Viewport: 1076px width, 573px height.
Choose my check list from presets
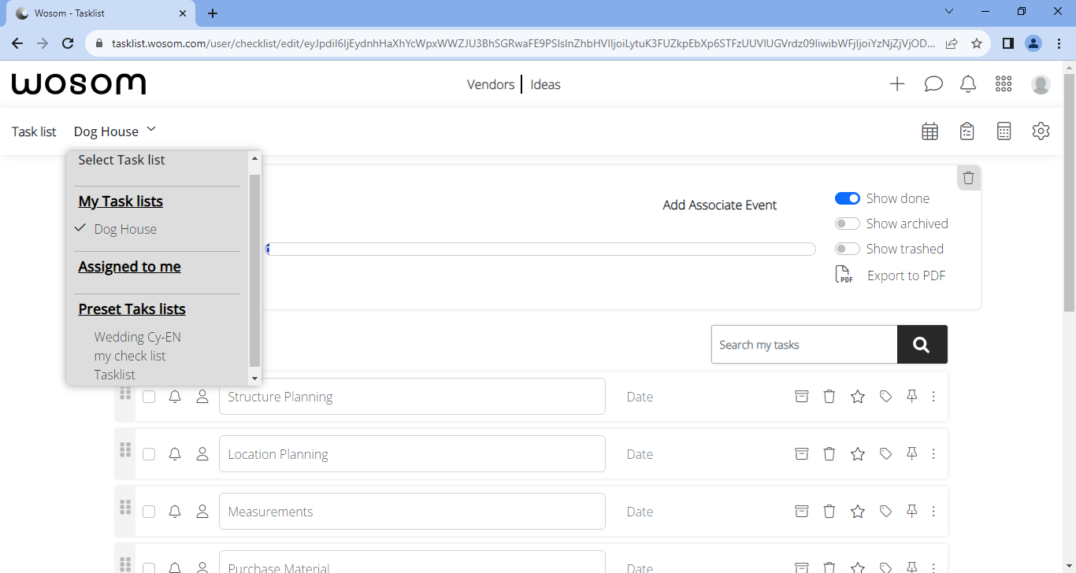pos(130,356)
